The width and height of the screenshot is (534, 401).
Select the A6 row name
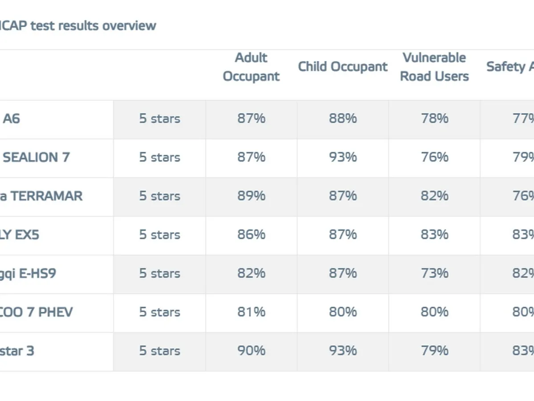pos(11,119)
